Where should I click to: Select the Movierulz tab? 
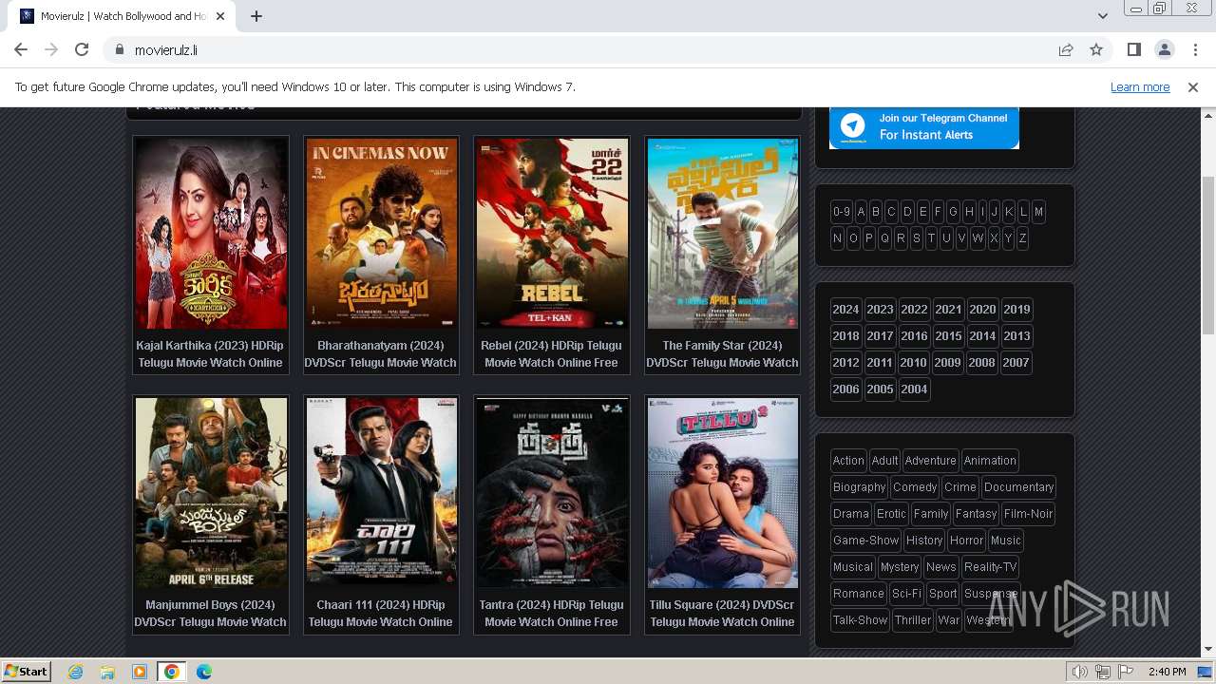click(123, 16)
